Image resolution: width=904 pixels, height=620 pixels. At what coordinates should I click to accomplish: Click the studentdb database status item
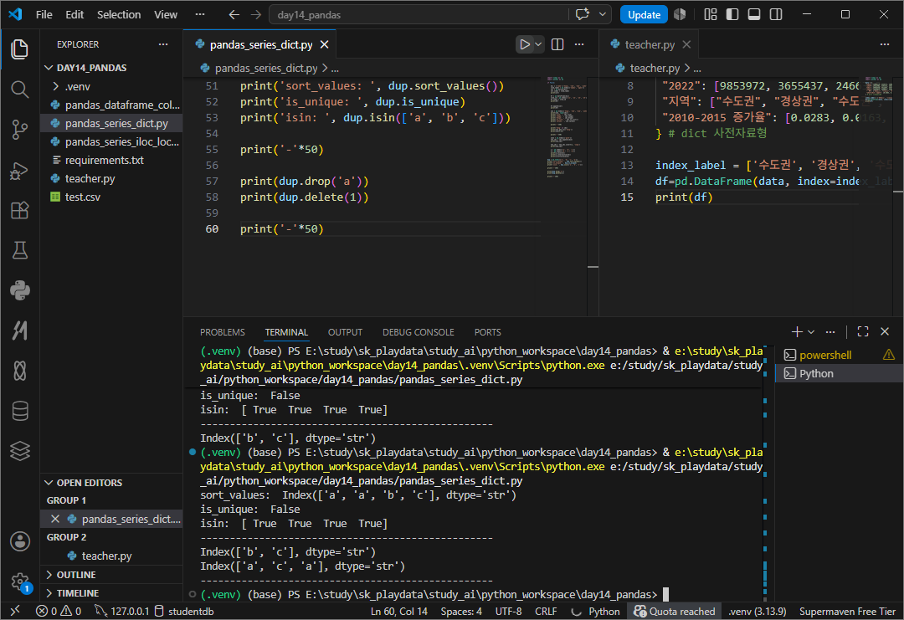click(184, 612)
